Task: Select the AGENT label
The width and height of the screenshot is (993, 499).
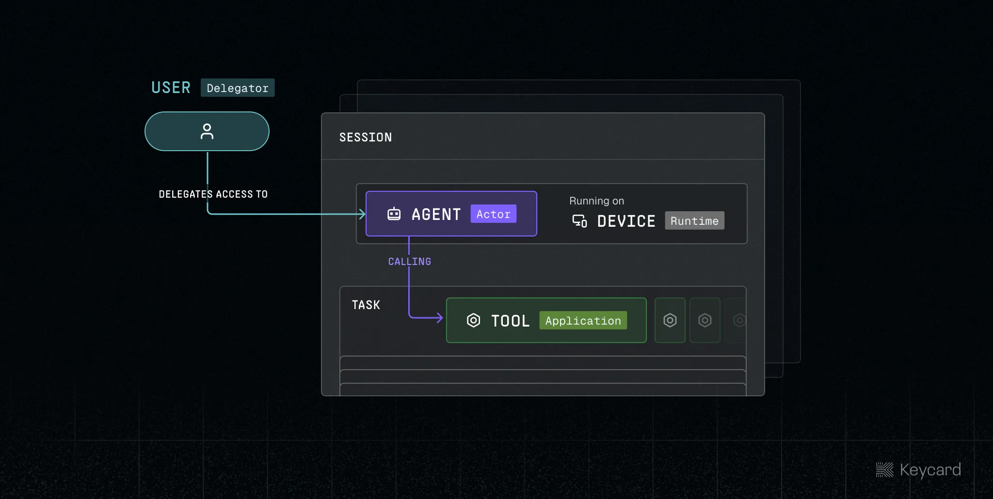Action: [x=436, y=214]
